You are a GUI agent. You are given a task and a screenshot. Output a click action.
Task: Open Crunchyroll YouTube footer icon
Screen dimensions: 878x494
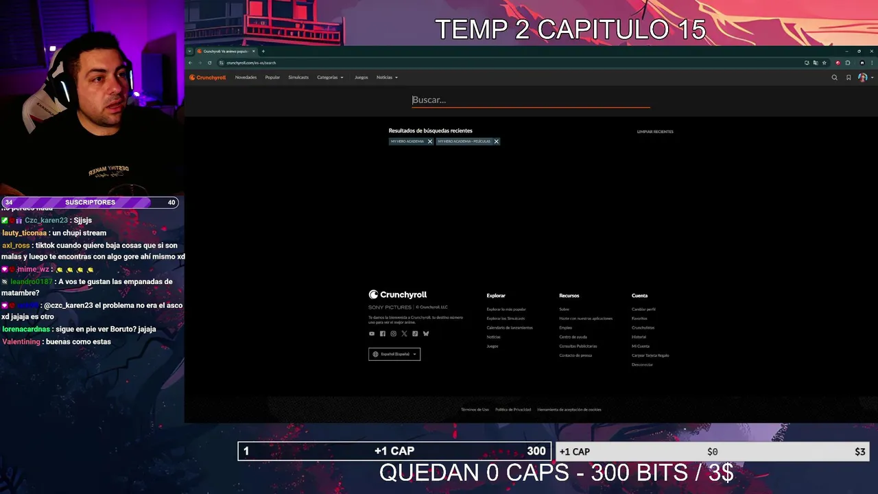372,333
